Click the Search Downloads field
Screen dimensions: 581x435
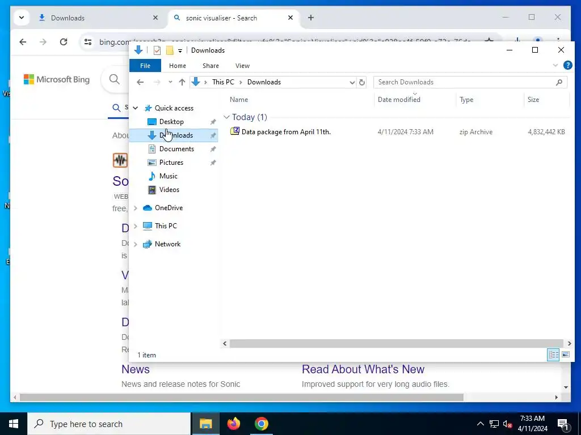(470, 82)
